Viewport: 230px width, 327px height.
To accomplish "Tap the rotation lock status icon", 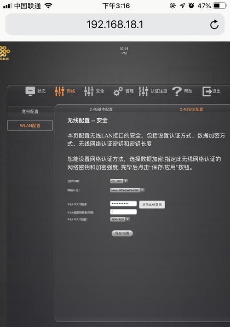I will tap(172, 6).
